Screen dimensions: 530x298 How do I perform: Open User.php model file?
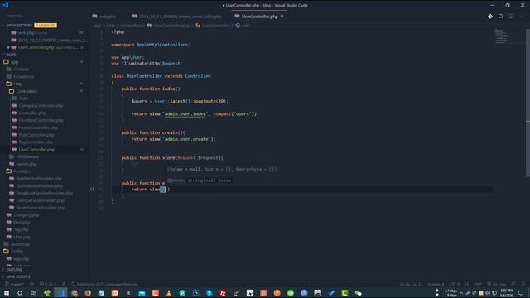18,237
